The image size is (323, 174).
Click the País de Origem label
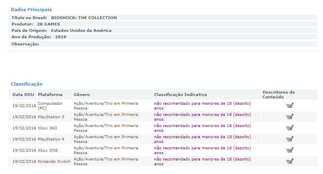[x=29, y=31]
